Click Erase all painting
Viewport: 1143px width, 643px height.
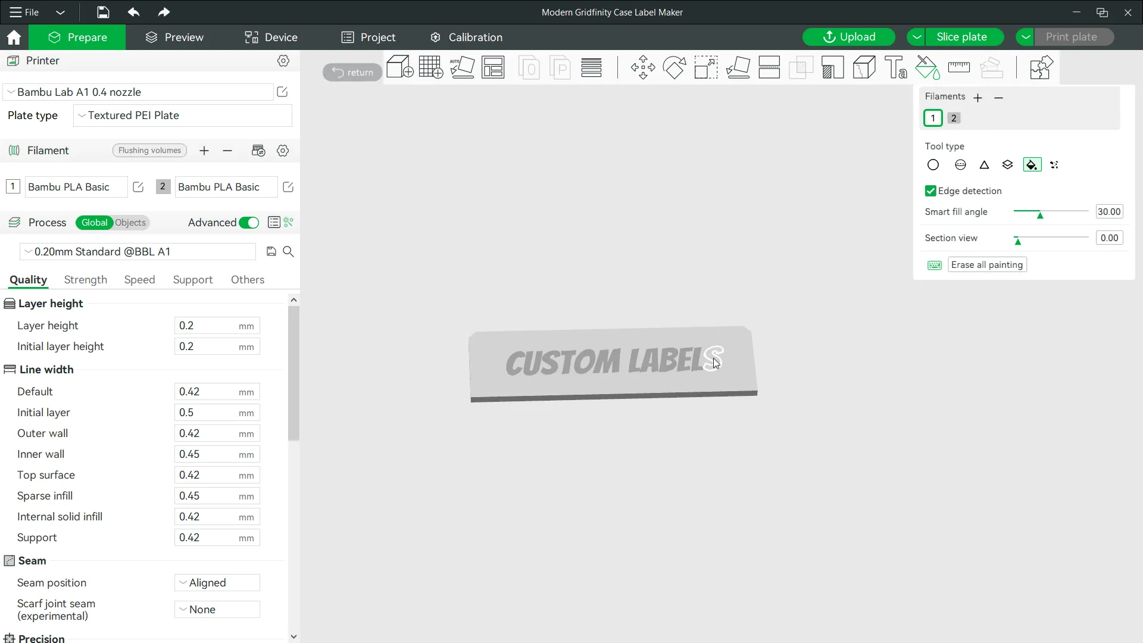tap(988, 264)
